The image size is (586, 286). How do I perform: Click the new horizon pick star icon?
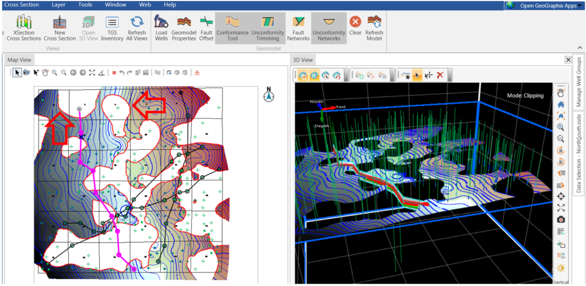coord(406,76)
